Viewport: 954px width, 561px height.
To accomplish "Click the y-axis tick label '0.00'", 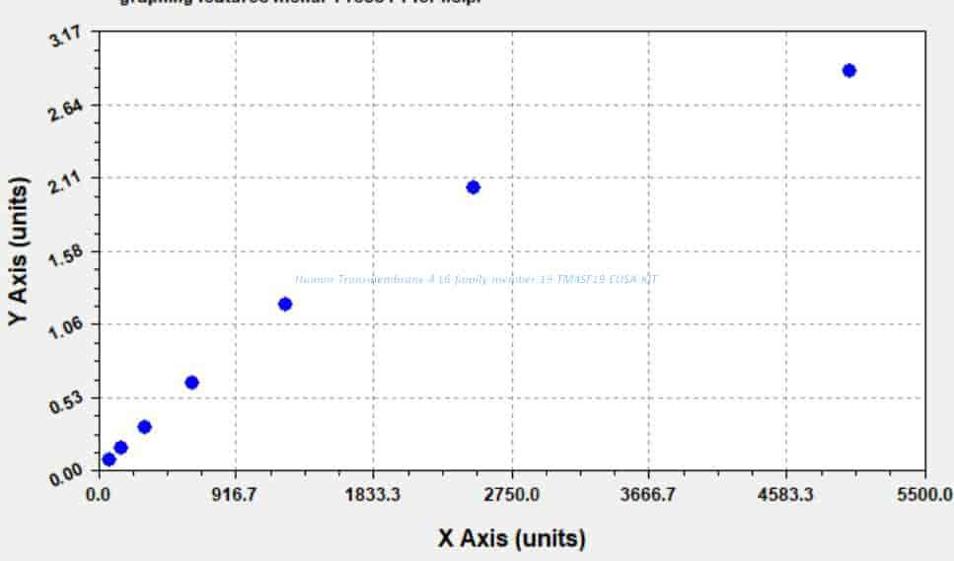I will click(x=66, y=475).
